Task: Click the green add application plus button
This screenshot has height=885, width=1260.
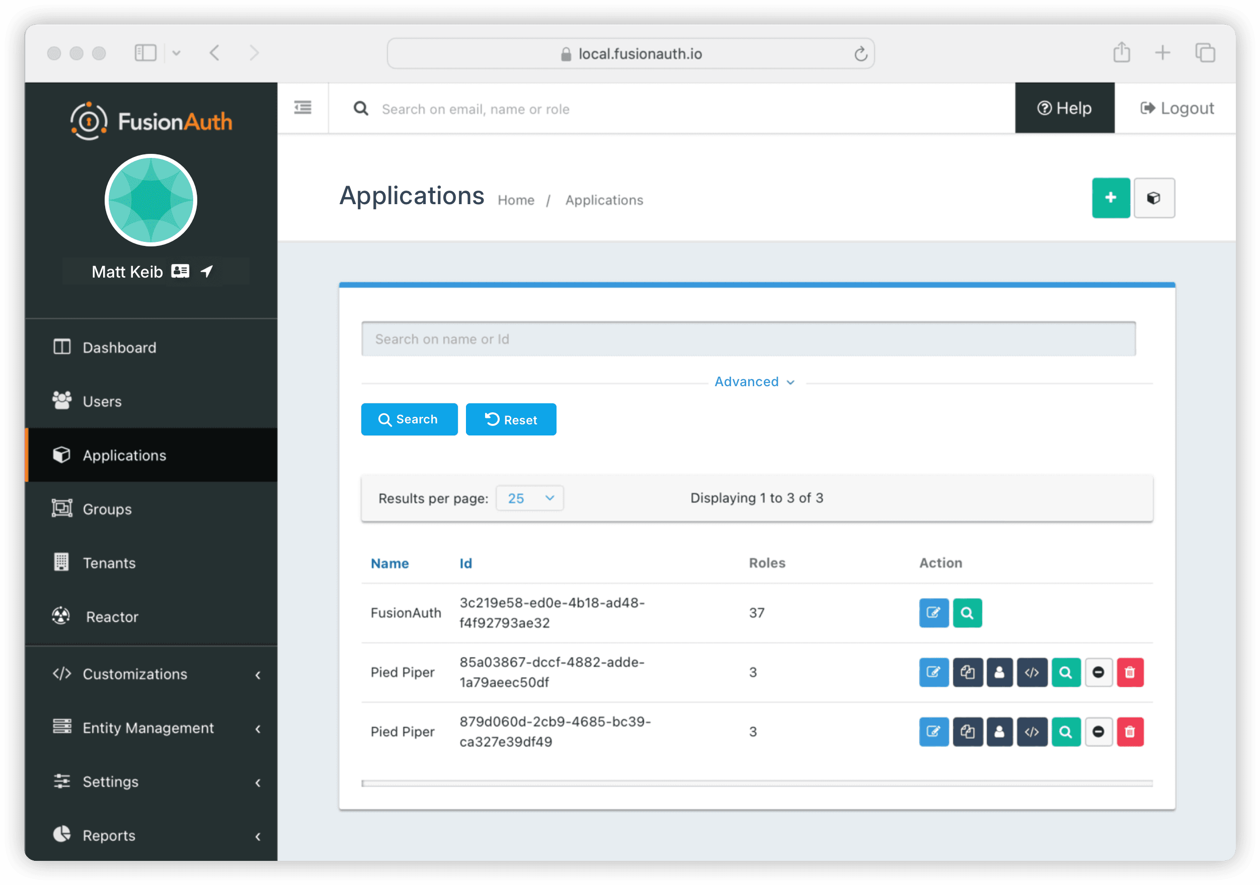Action: tap(1110, 198)
